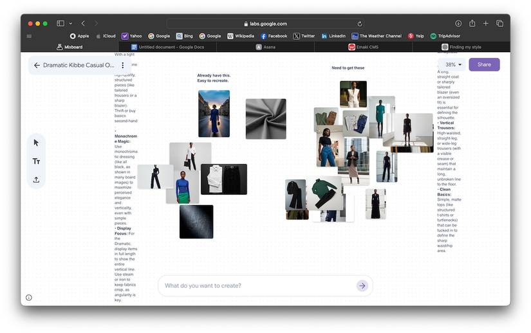Screen dimensions: 531x333
Task: Select the blue top green skirt image
Action: (x=183, y=188)
